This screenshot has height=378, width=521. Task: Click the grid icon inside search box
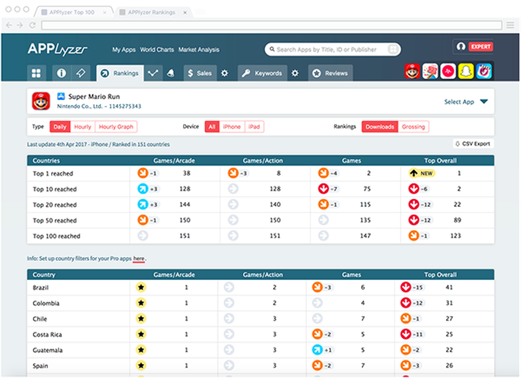(393, 49)
